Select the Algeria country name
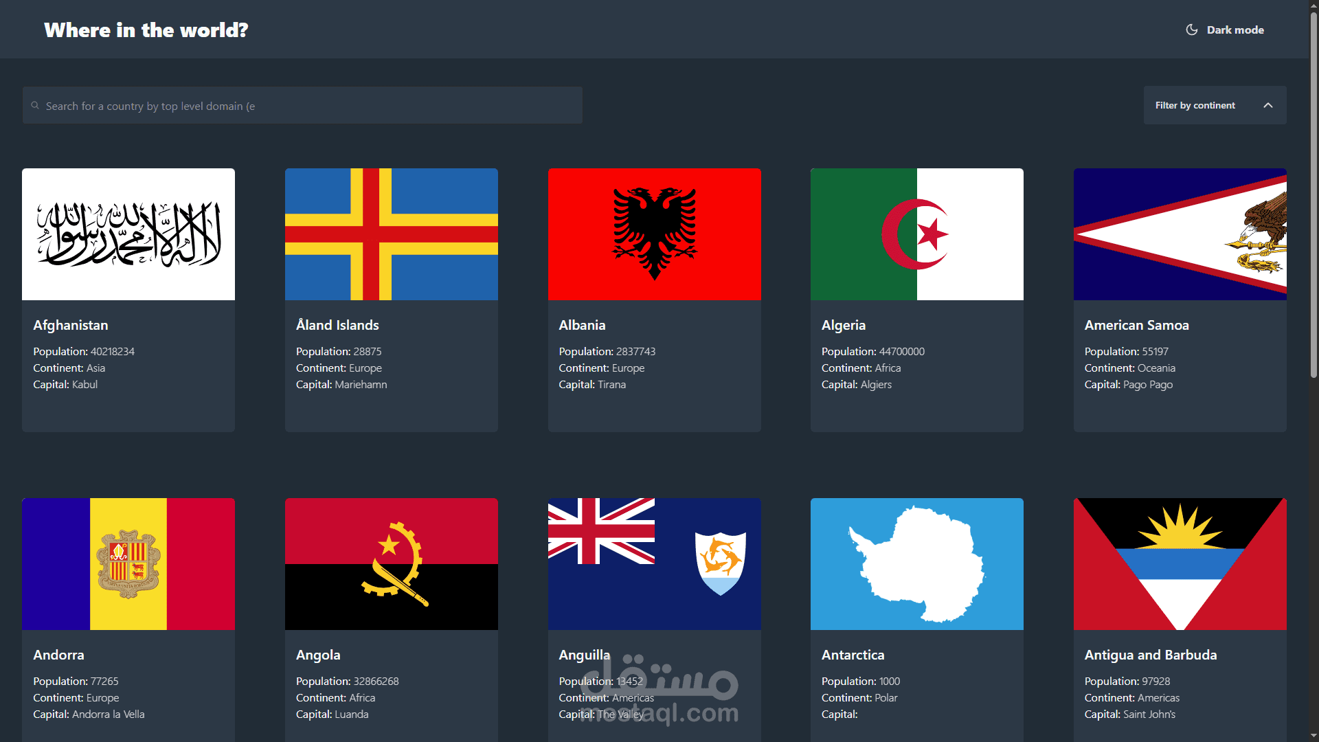Image resolution: width=1319 pixels, height=742 pixels. (844, 325)
